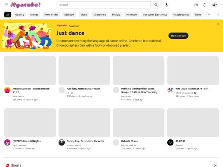Select the Peter Griffin chip

click(x=51, y=14)
